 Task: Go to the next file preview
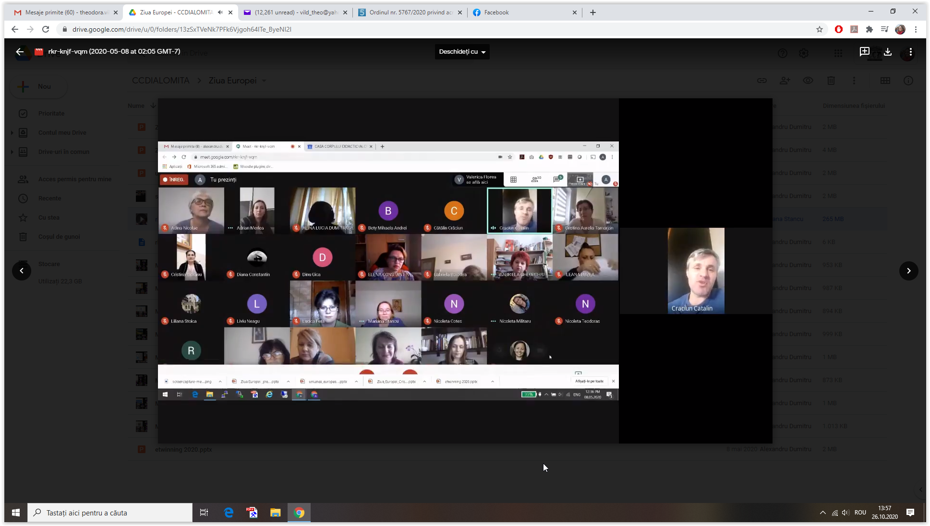point(908,271)
